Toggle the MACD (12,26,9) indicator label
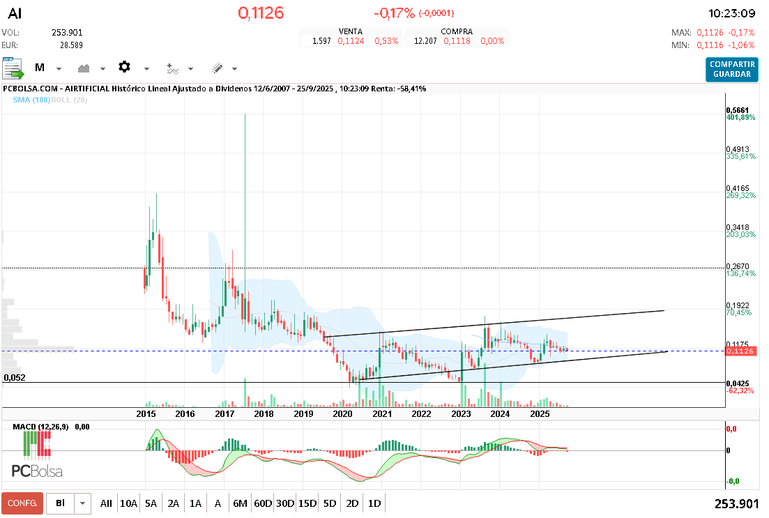769x518 pixels. [42, 427]
